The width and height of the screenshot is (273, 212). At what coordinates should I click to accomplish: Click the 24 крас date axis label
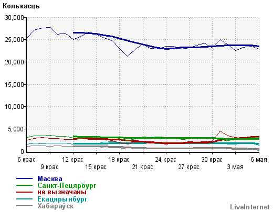tap(165, 160)
